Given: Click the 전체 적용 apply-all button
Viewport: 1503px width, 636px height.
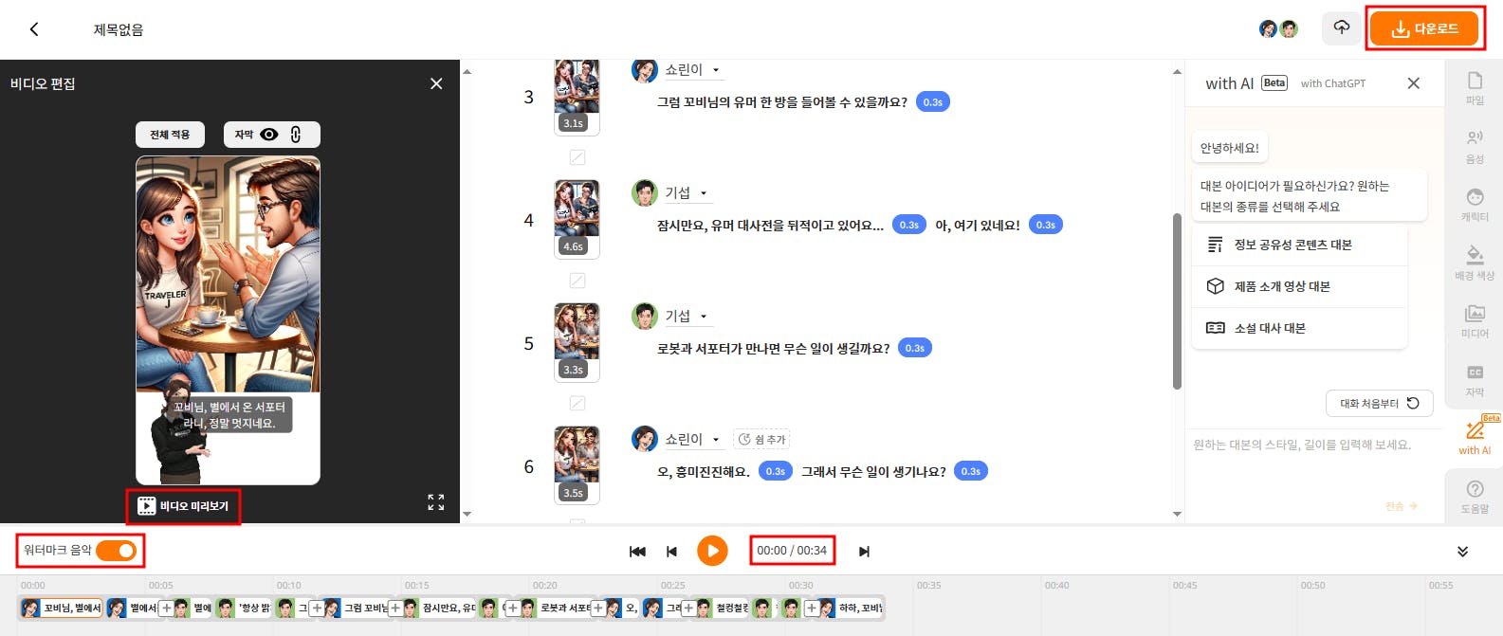Looking at the screenshot, I should [170, 135].
